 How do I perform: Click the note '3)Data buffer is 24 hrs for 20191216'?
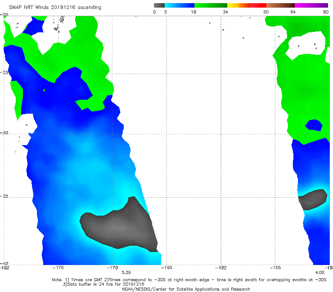[x=103, y=284]
